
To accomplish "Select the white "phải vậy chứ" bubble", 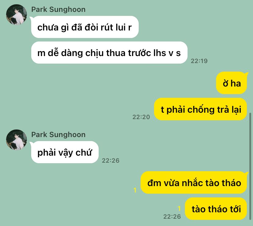I will click(65, 152).
